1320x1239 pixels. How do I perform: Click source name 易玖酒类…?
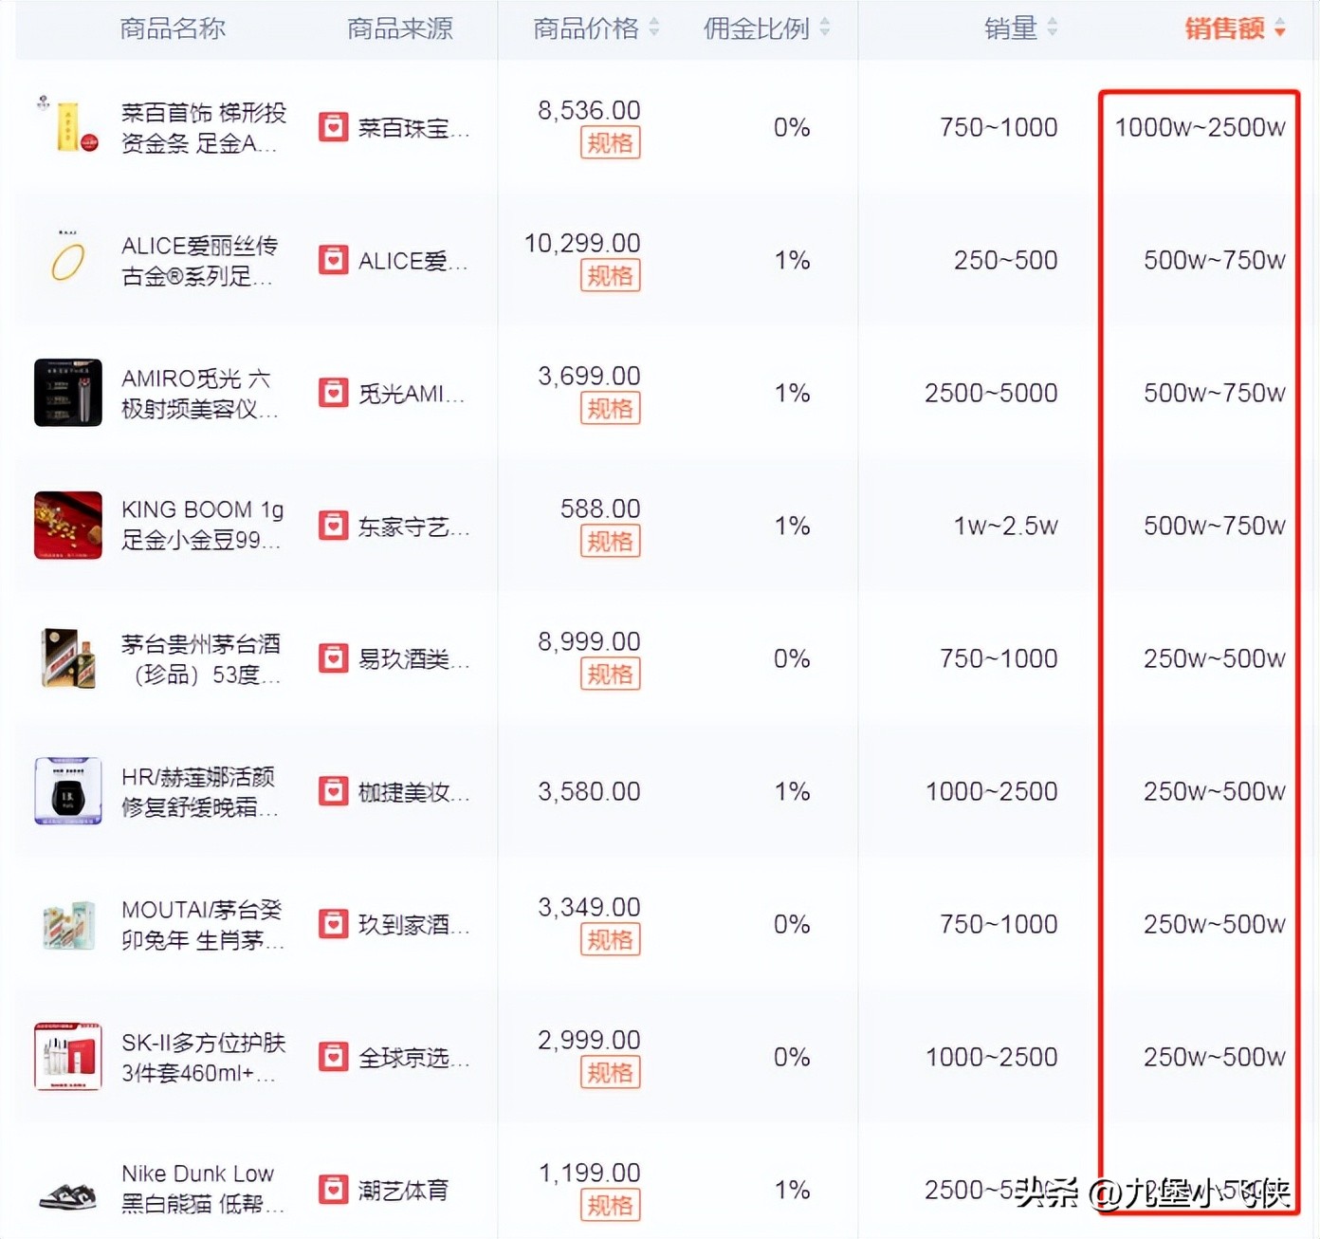click(x=413, y=659)
